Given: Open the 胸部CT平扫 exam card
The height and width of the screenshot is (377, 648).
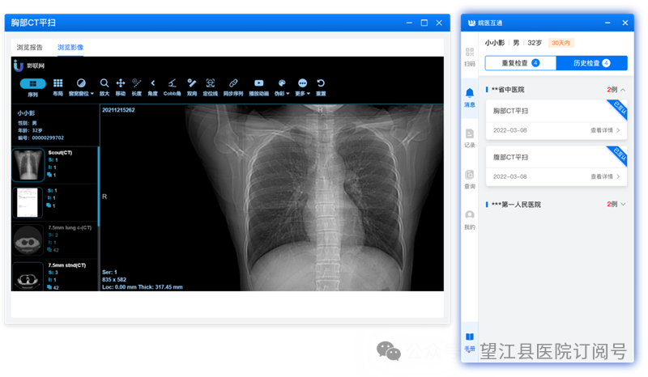Looking at the screenshot, I should (x=556, y=120).
